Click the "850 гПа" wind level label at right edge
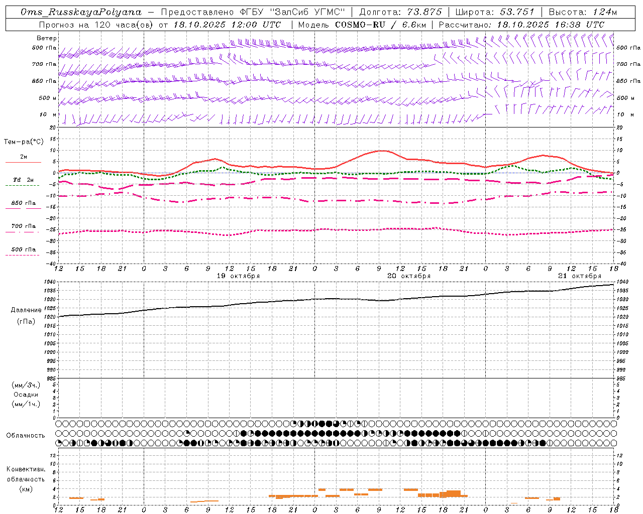Screen dimensions: 643x514 tap(628, 81)
